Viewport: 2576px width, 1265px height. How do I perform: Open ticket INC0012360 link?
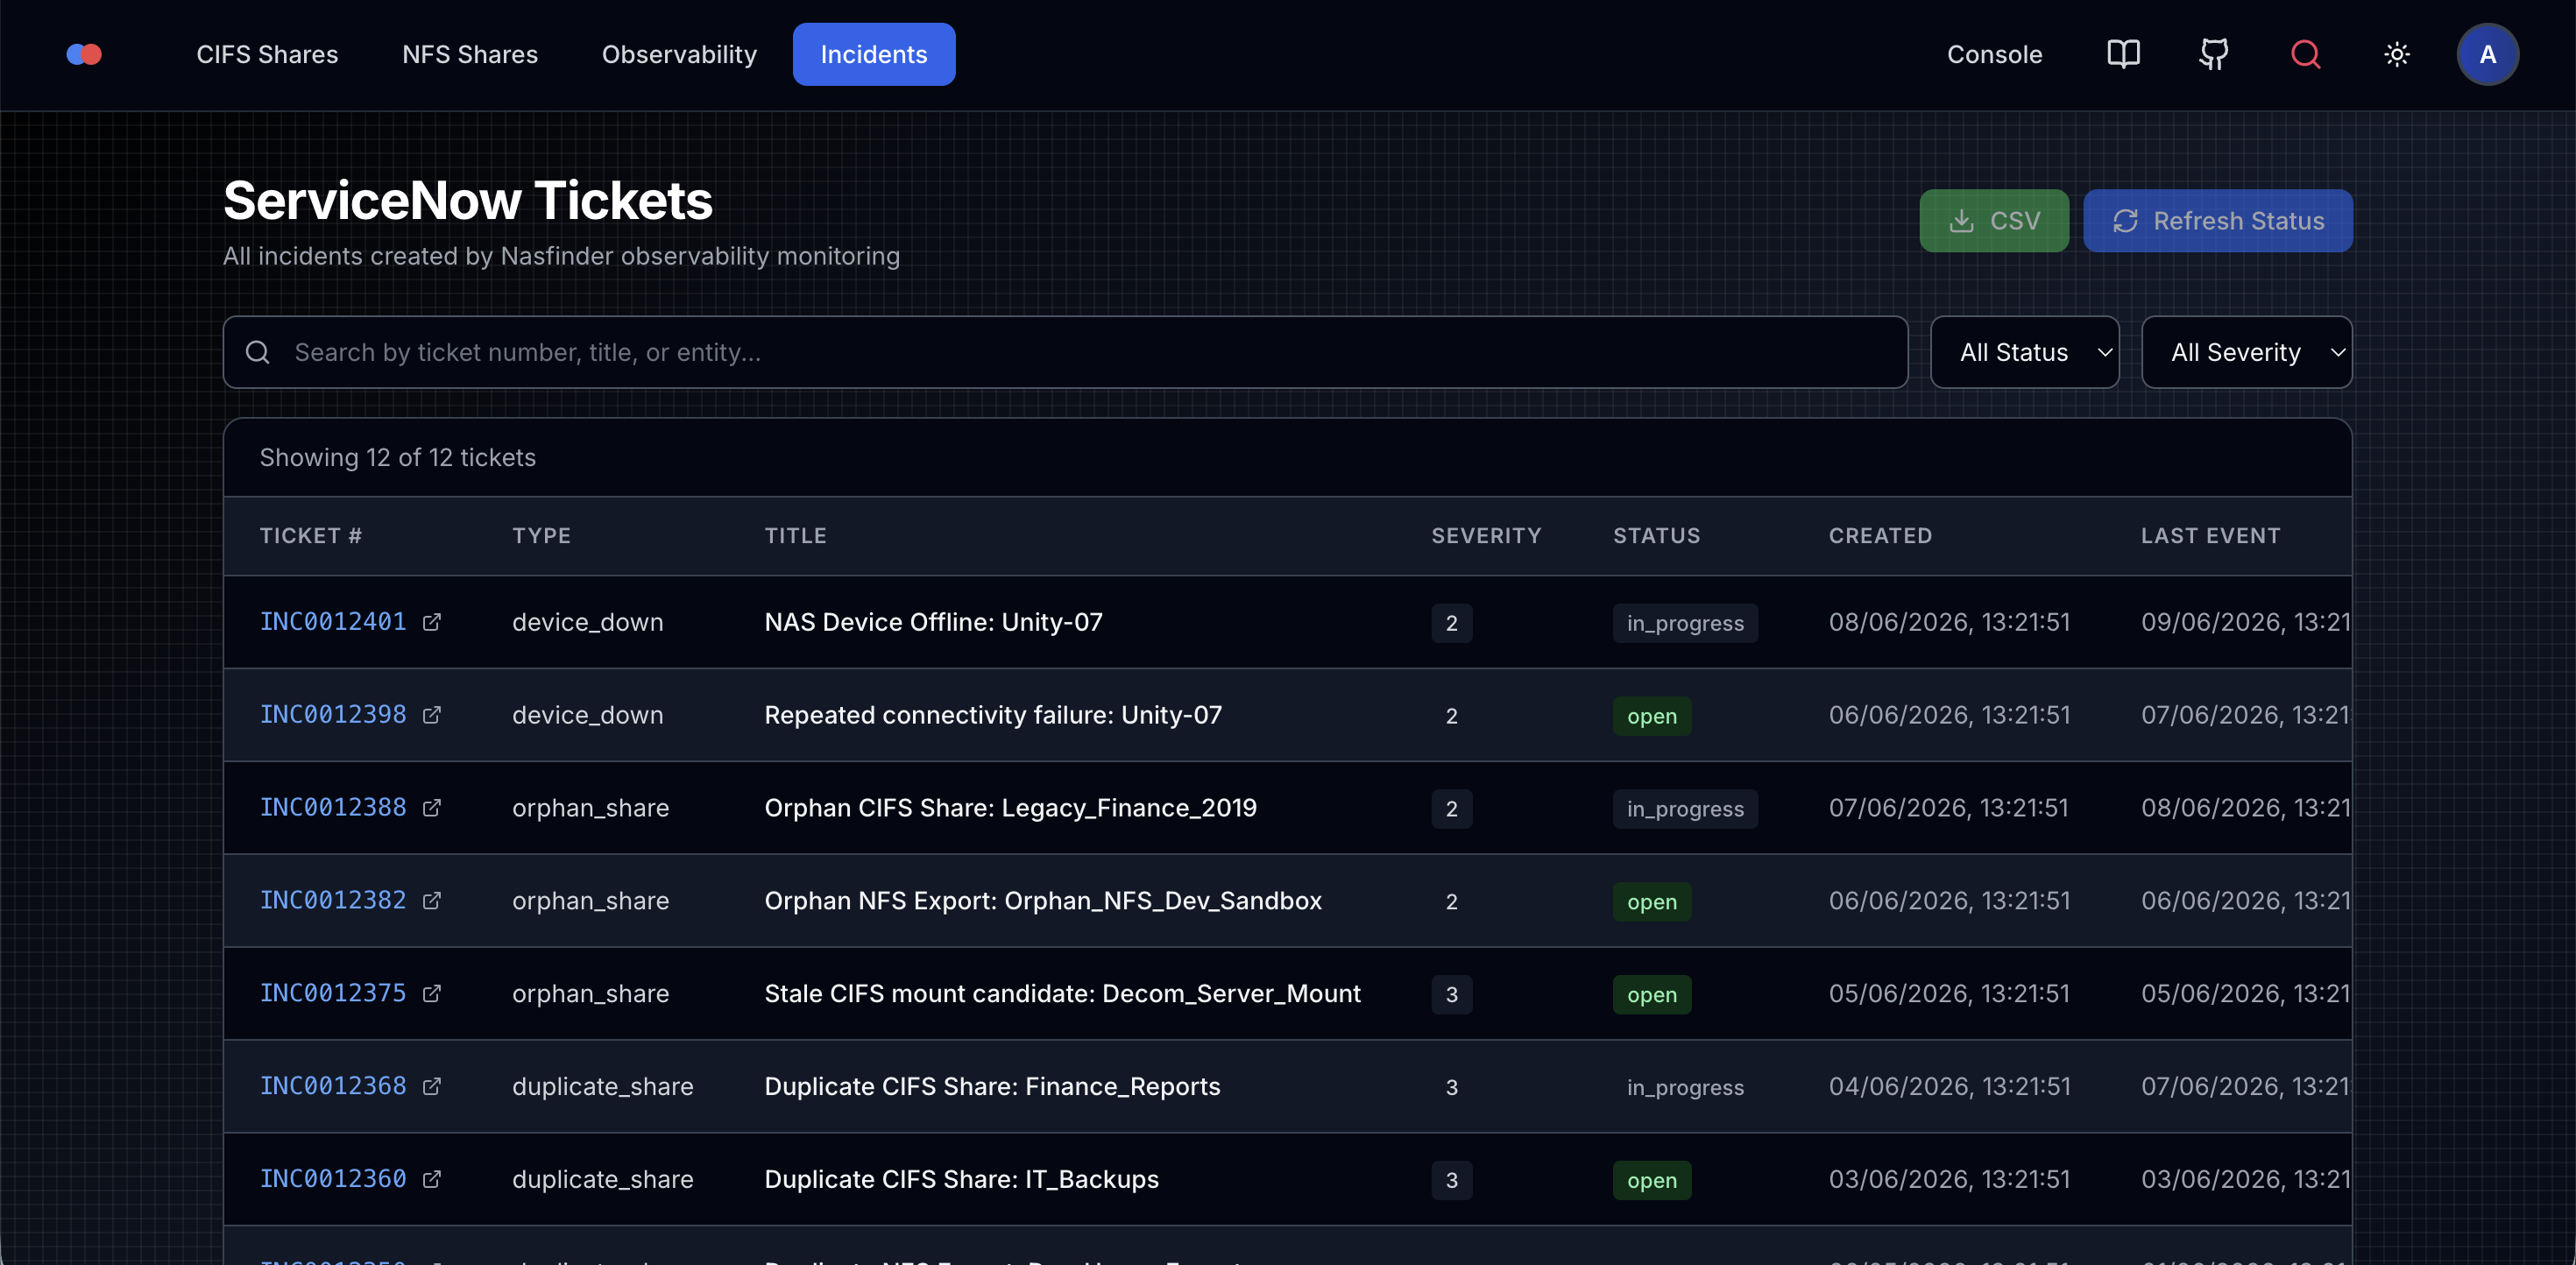[x=333, y=1180]
